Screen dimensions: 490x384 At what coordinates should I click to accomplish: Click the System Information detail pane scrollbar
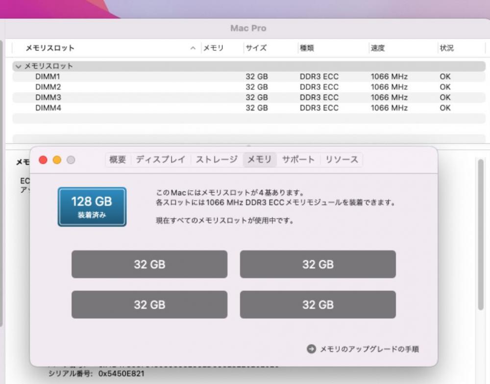click(x=481, y=234)
